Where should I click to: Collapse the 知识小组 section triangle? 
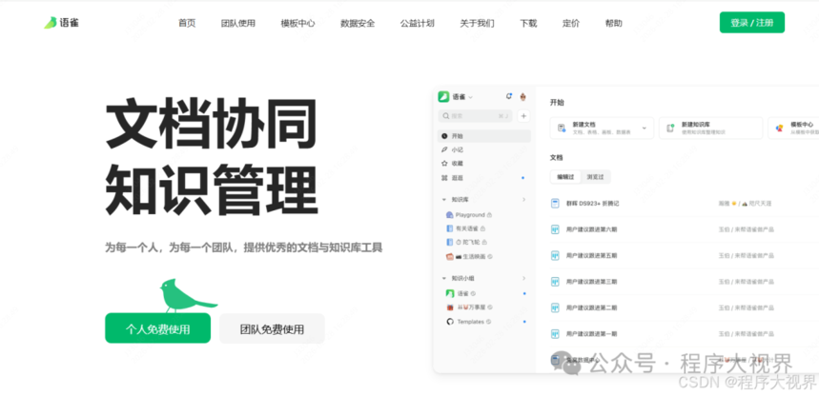coord(444,278)
